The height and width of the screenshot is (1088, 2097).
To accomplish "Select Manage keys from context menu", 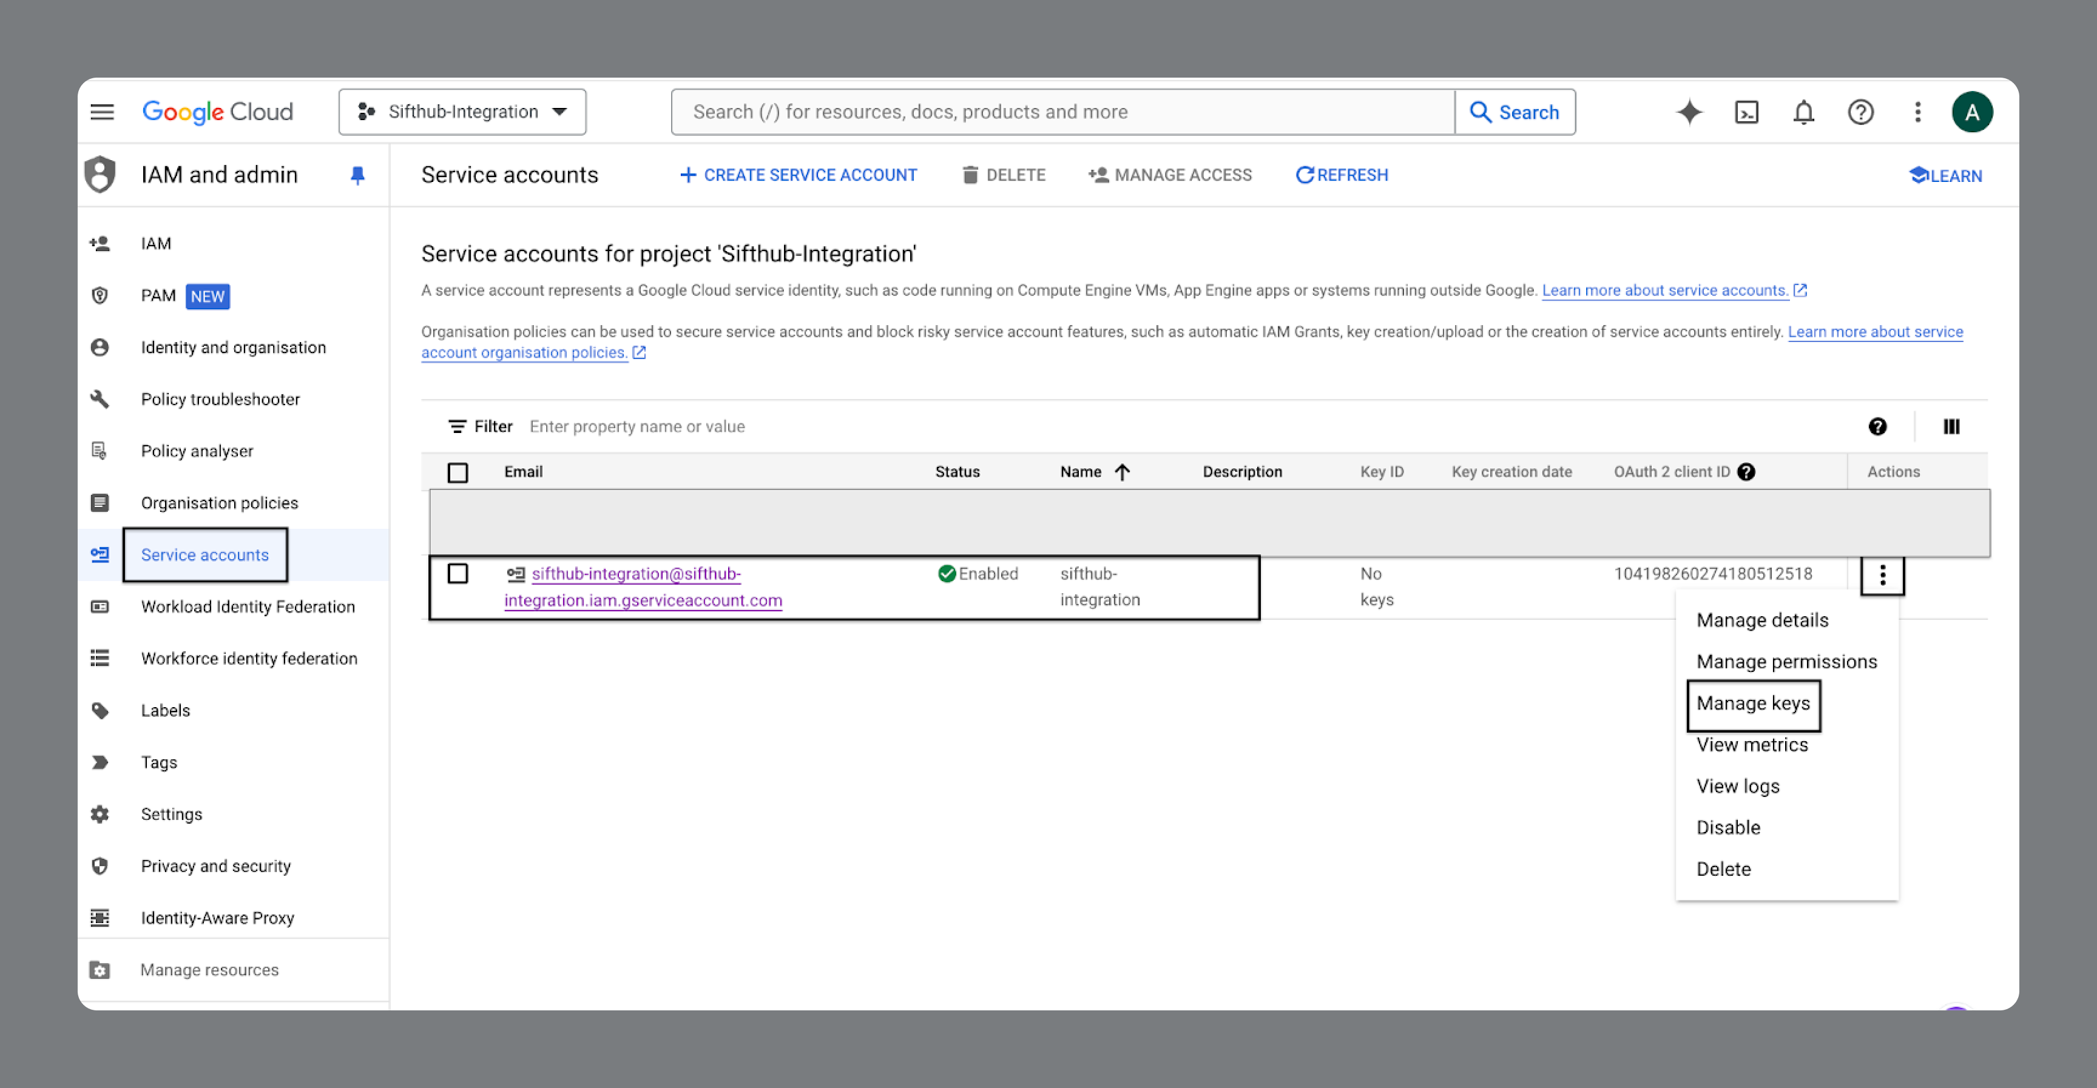I will coord(1752,703).
